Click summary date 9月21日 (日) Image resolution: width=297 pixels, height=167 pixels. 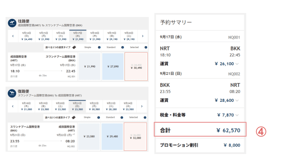coord(171,74)
